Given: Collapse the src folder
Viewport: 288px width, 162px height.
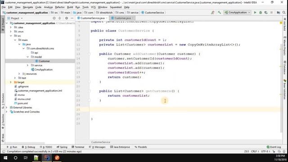Looking at the screenshot, I should [11, 36].
